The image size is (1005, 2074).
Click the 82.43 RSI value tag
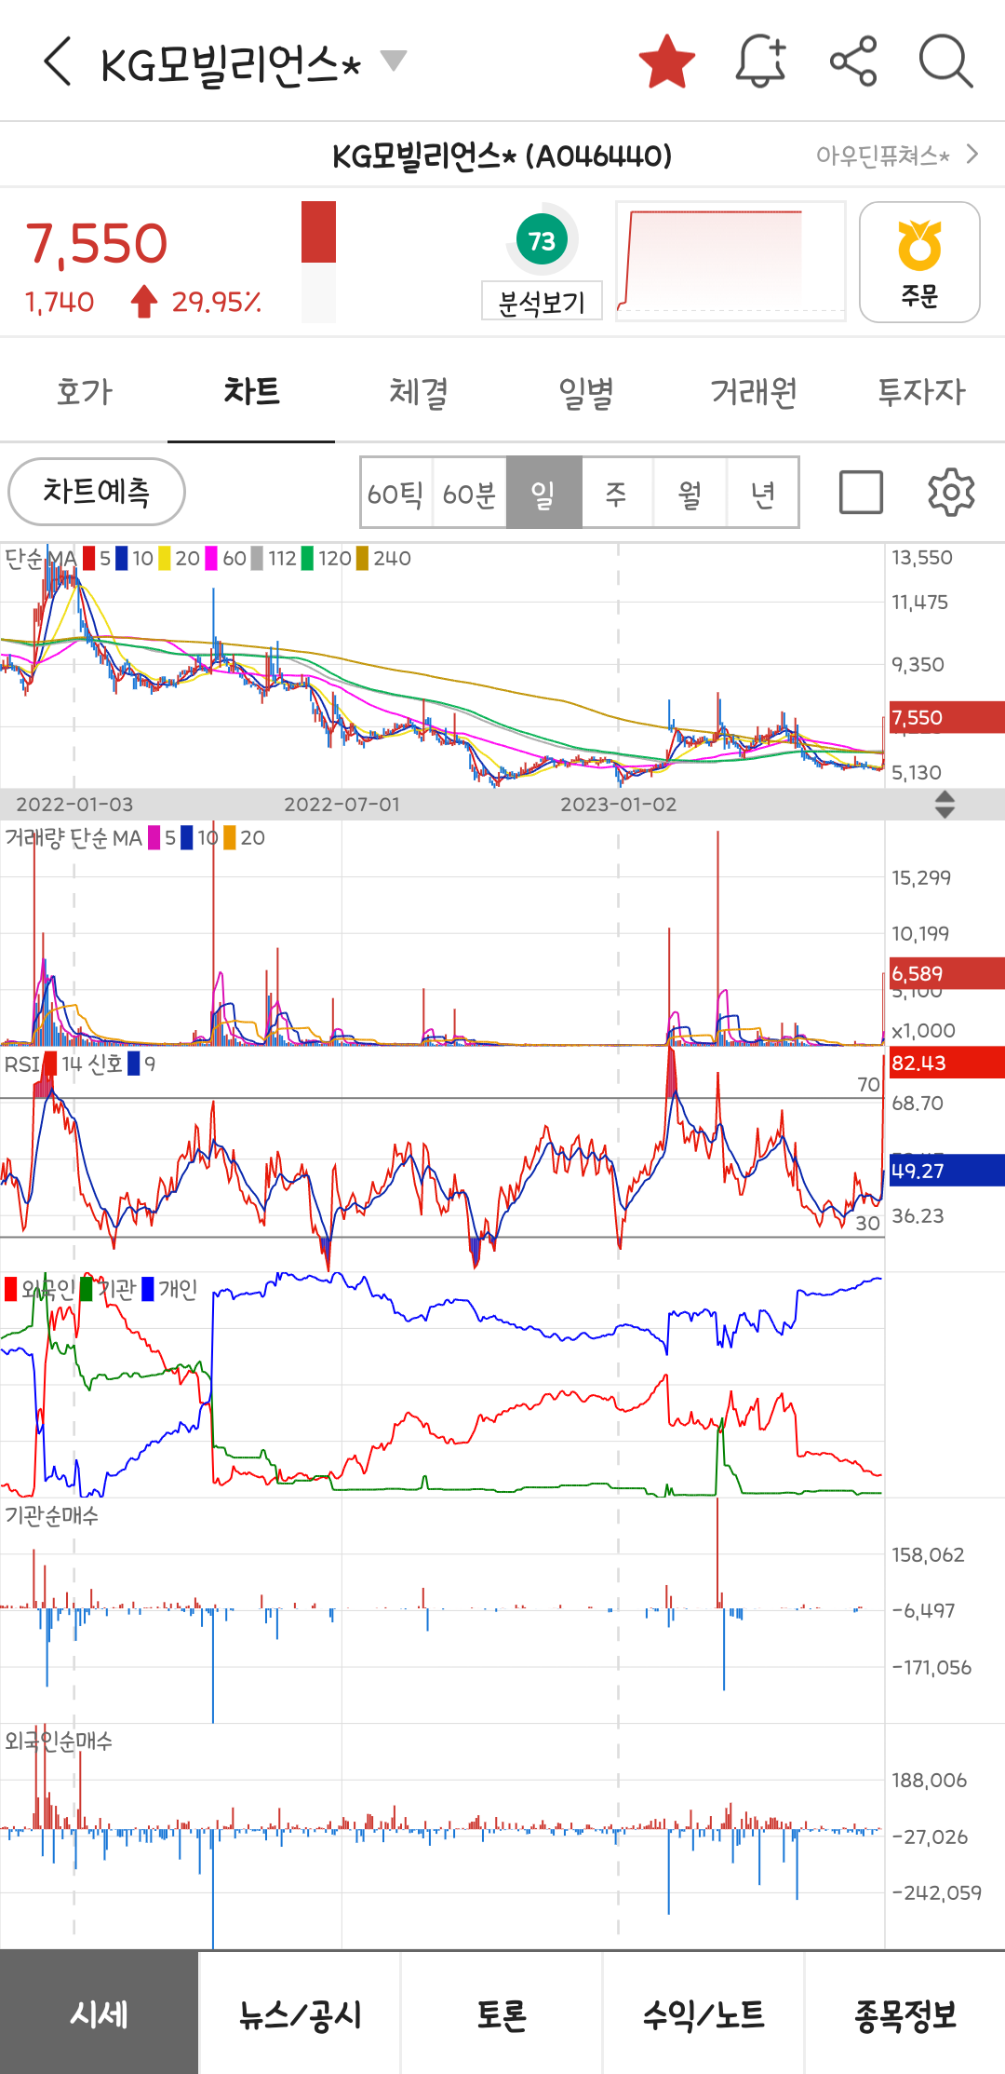(x=946, y=1063)
